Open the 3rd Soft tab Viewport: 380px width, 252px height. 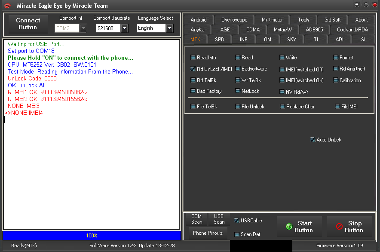tap(333, 20)
